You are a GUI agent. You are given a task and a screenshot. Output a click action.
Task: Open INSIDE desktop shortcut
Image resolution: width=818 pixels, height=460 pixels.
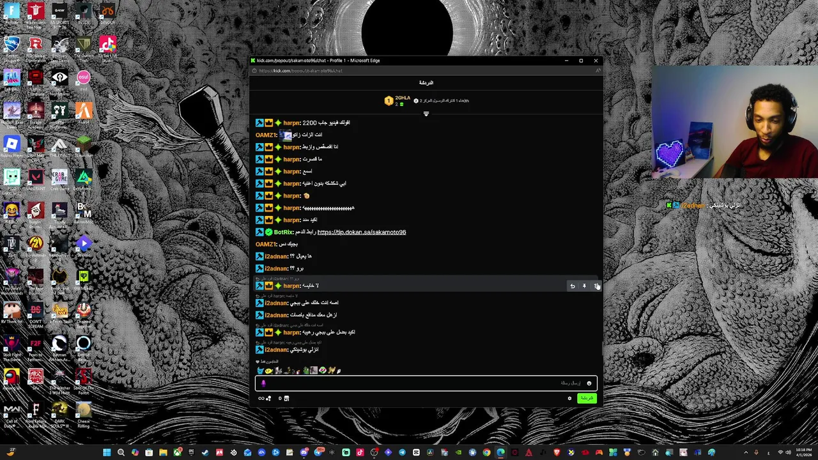[x=84, y=15]
